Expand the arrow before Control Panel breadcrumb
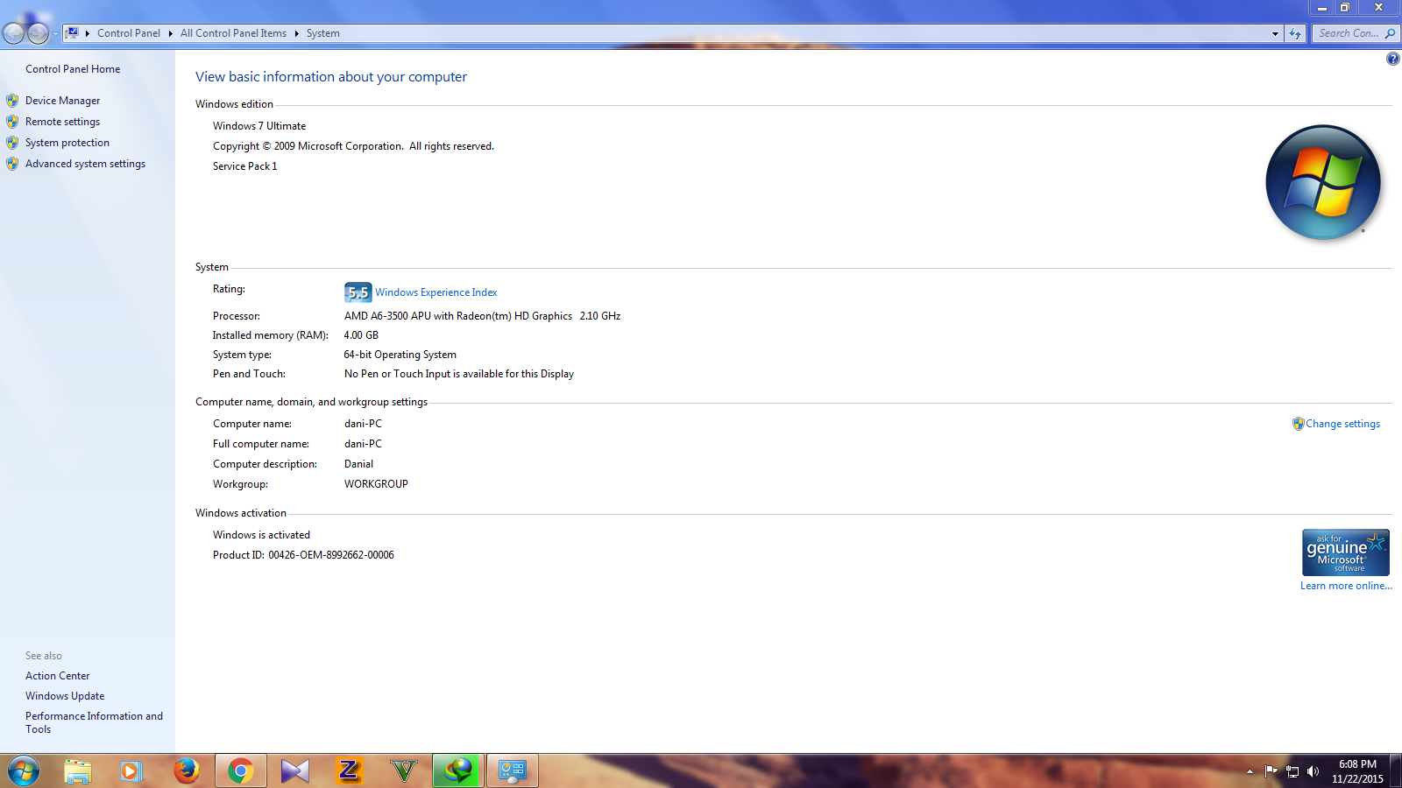 [x=88, y=33]
